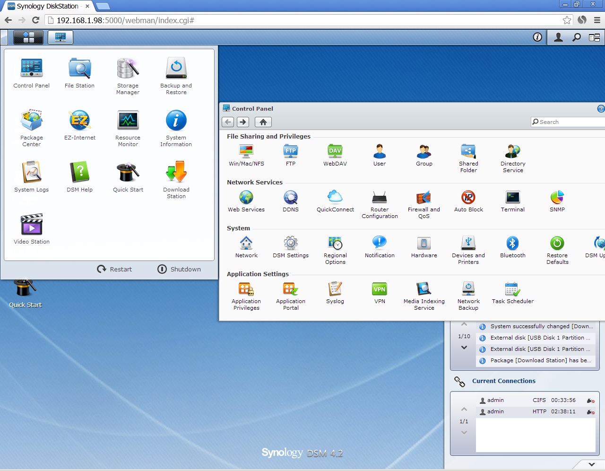
Task: Show next log page in widget
Action: tap(464, 348)
